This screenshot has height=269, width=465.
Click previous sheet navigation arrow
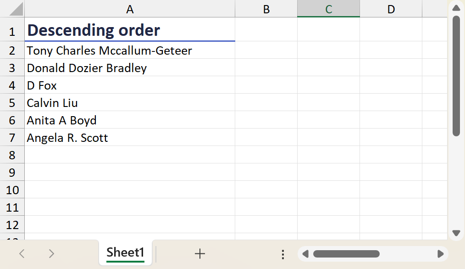pos(22,253)
